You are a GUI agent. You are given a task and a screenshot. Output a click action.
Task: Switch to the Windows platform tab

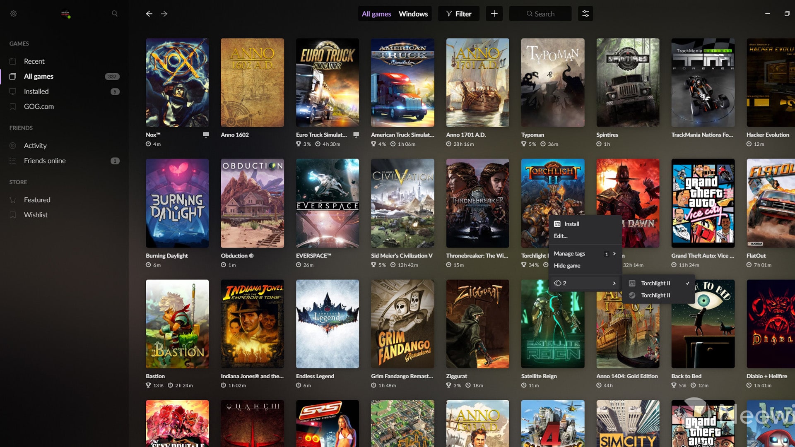click(x=413, y=14)
